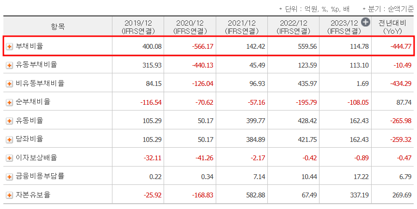Select the 전년대비 (YoY) column header
The width and height of the screenshot is (417, 209).
(392, 27)
